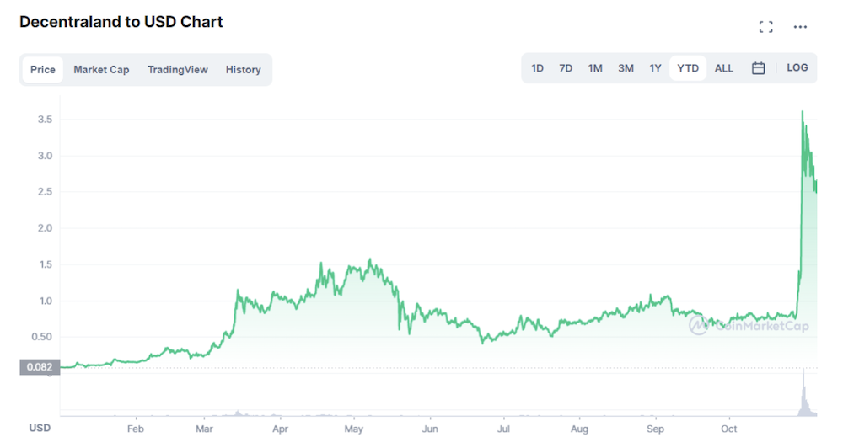Select the YTD time range
This screenshot has width=843, height=448.
(x=688, y=68)
